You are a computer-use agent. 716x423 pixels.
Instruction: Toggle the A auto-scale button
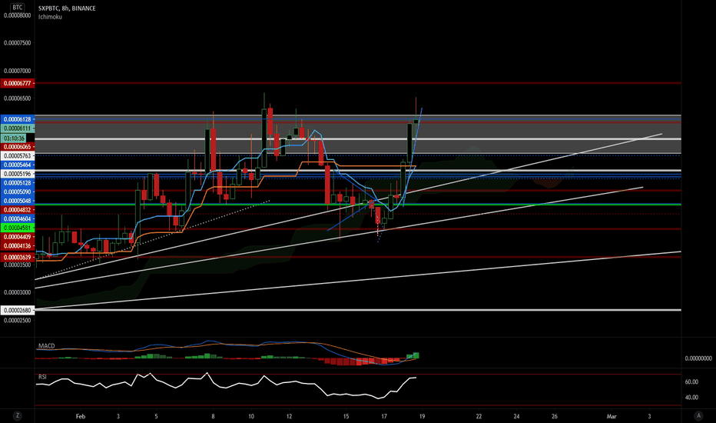pos(698,415)
